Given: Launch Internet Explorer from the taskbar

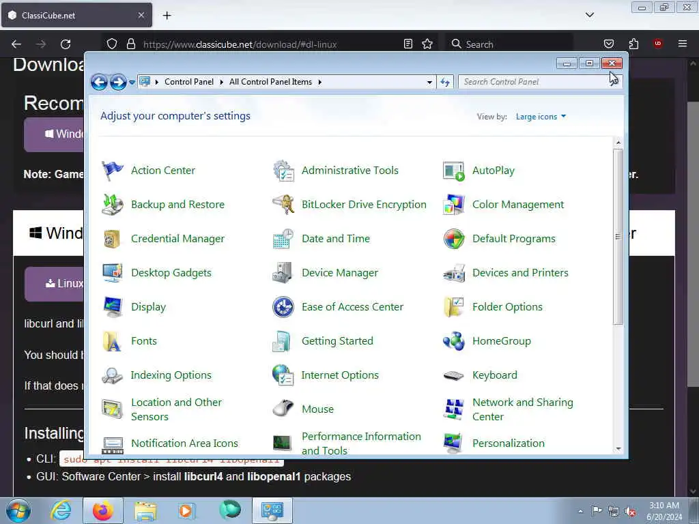Looking at the screenshot, I should (x=61, y=510).
